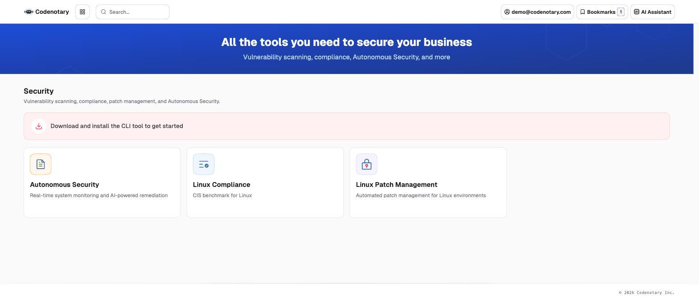Image resolution: width=699 pixels, height=302 pixels.
Task: Click Download and install the CLI tool text
Action: click(x=117, y=126)
